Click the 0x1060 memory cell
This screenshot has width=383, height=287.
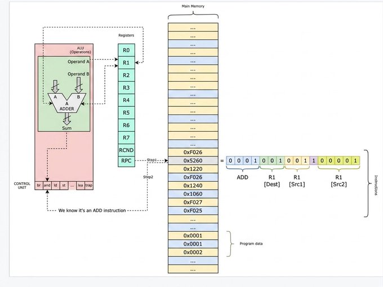tap(193, 194)
